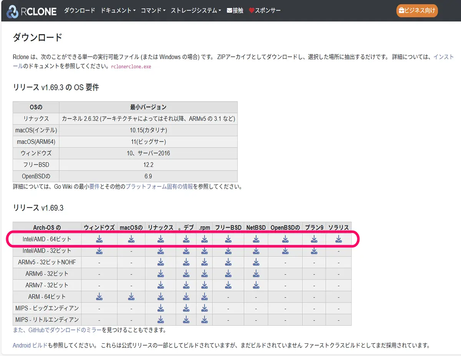
Task: Download Intel/AMD 32ビット build for リナックス
Action: [x=161, y=251]
